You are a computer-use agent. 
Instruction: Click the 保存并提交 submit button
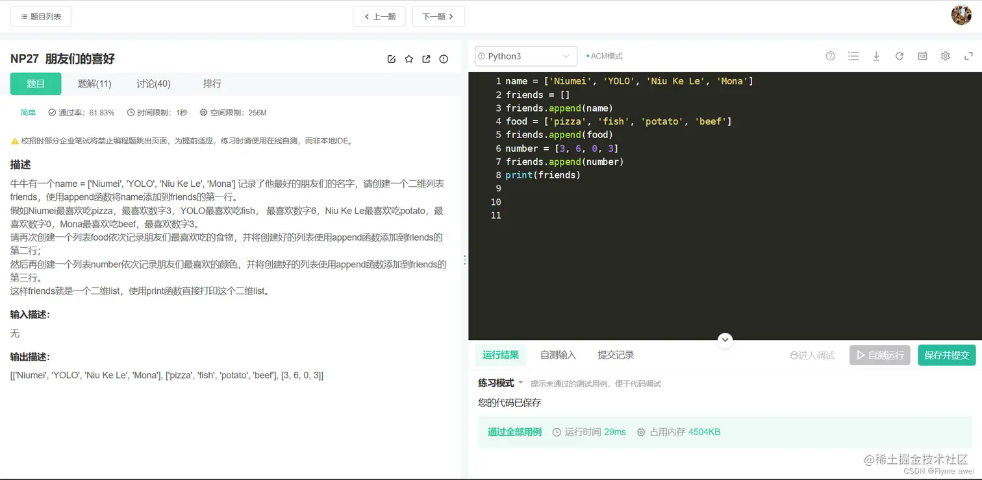[x=946, y=355]
